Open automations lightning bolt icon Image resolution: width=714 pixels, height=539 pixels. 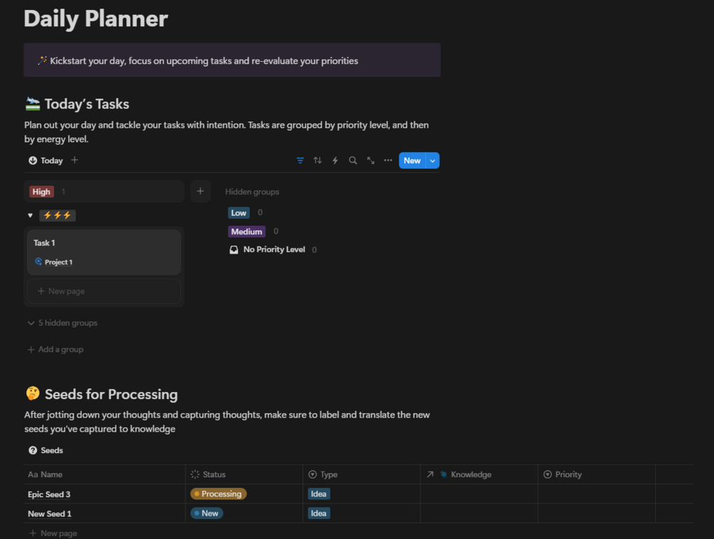[x=335, y=160]
